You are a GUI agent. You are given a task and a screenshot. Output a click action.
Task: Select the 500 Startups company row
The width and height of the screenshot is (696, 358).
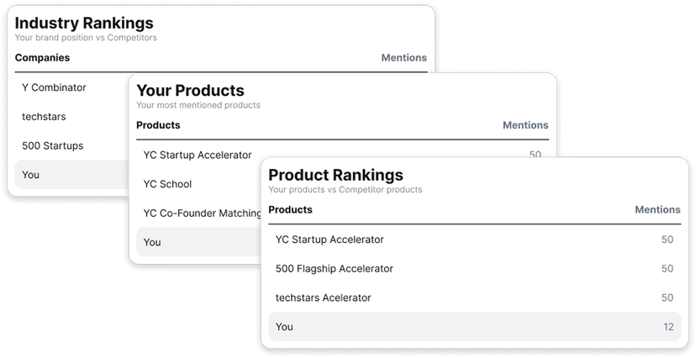pyautogui.click(x=72, y=145)
